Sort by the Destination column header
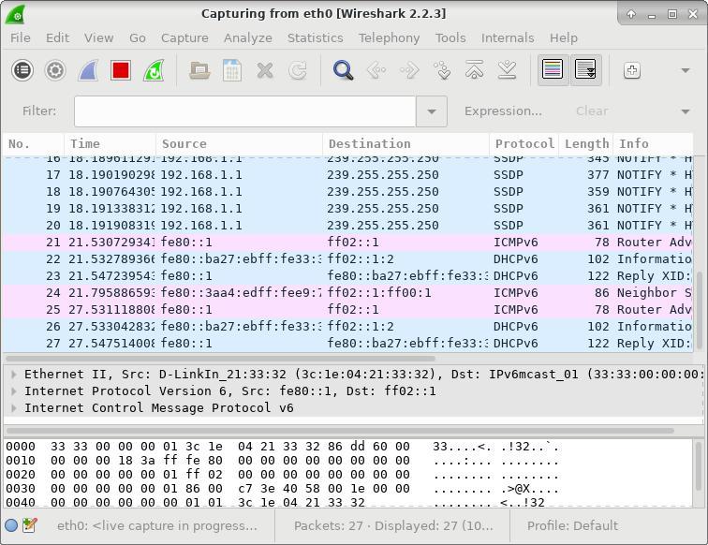708x545 pixels. coord(406,143)
